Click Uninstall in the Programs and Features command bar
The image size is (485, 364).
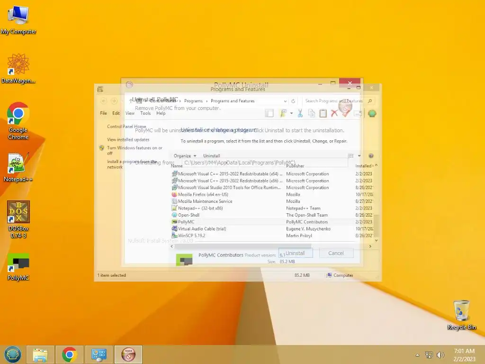212,155
